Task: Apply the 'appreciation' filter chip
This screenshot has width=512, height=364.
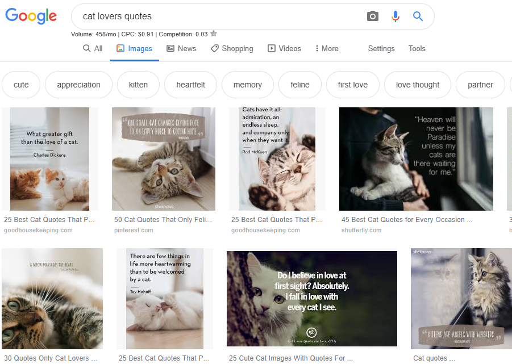Action: (78, 85)
